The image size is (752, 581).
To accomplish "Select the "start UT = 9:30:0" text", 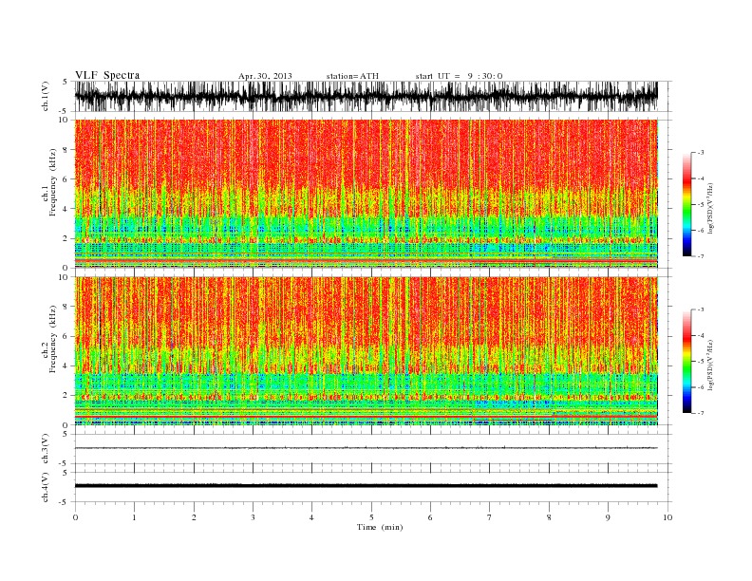I will pos(459,76).
